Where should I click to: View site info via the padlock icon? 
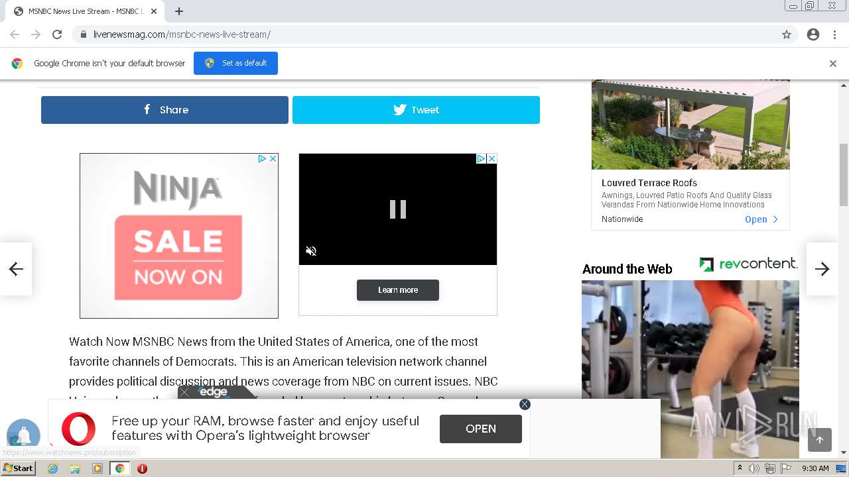click(x=84, y=34)
